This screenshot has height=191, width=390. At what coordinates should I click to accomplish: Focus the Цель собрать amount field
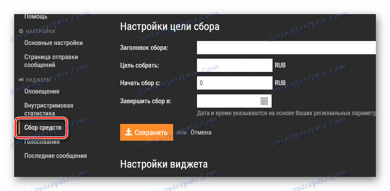(235, 65)
